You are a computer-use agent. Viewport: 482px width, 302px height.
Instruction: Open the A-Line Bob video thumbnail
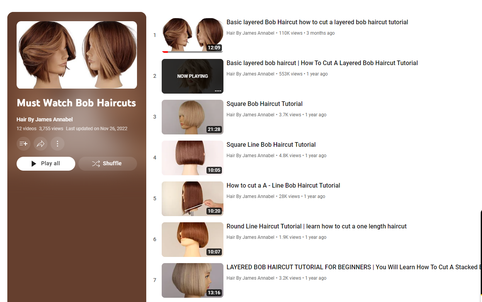[192, 198]
